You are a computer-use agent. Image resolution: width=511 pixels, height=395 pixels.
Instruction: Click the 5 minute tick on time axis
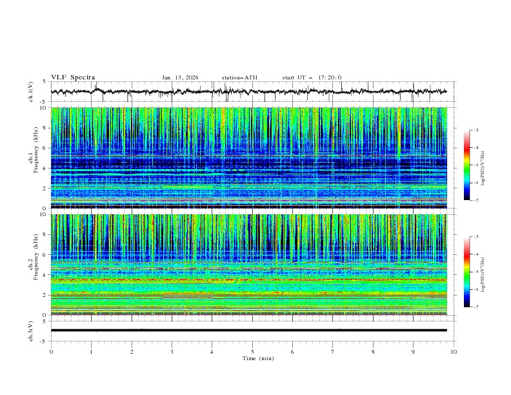coord(252,352)
